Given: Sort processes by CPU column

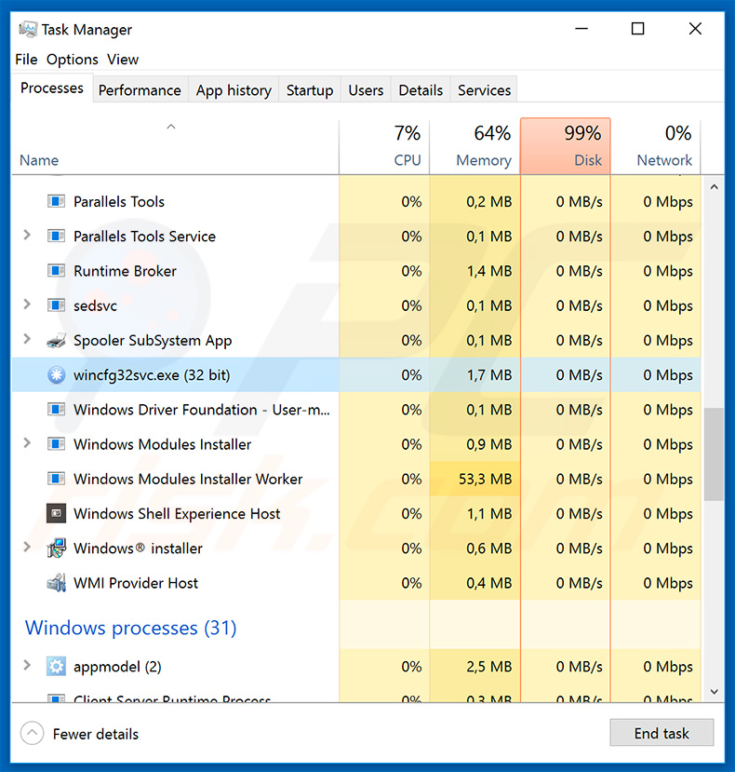Looking at the screenshot, I should (384, 146).
